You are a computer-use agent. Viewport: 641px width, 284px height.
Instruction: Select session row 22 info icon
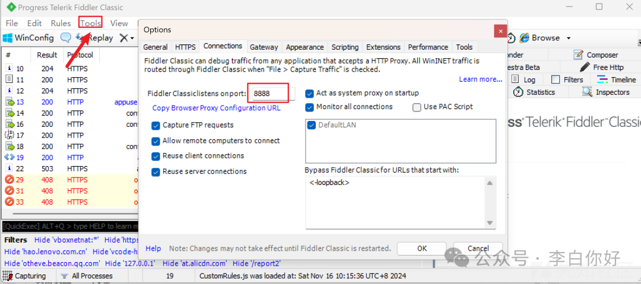click(9, 168)
